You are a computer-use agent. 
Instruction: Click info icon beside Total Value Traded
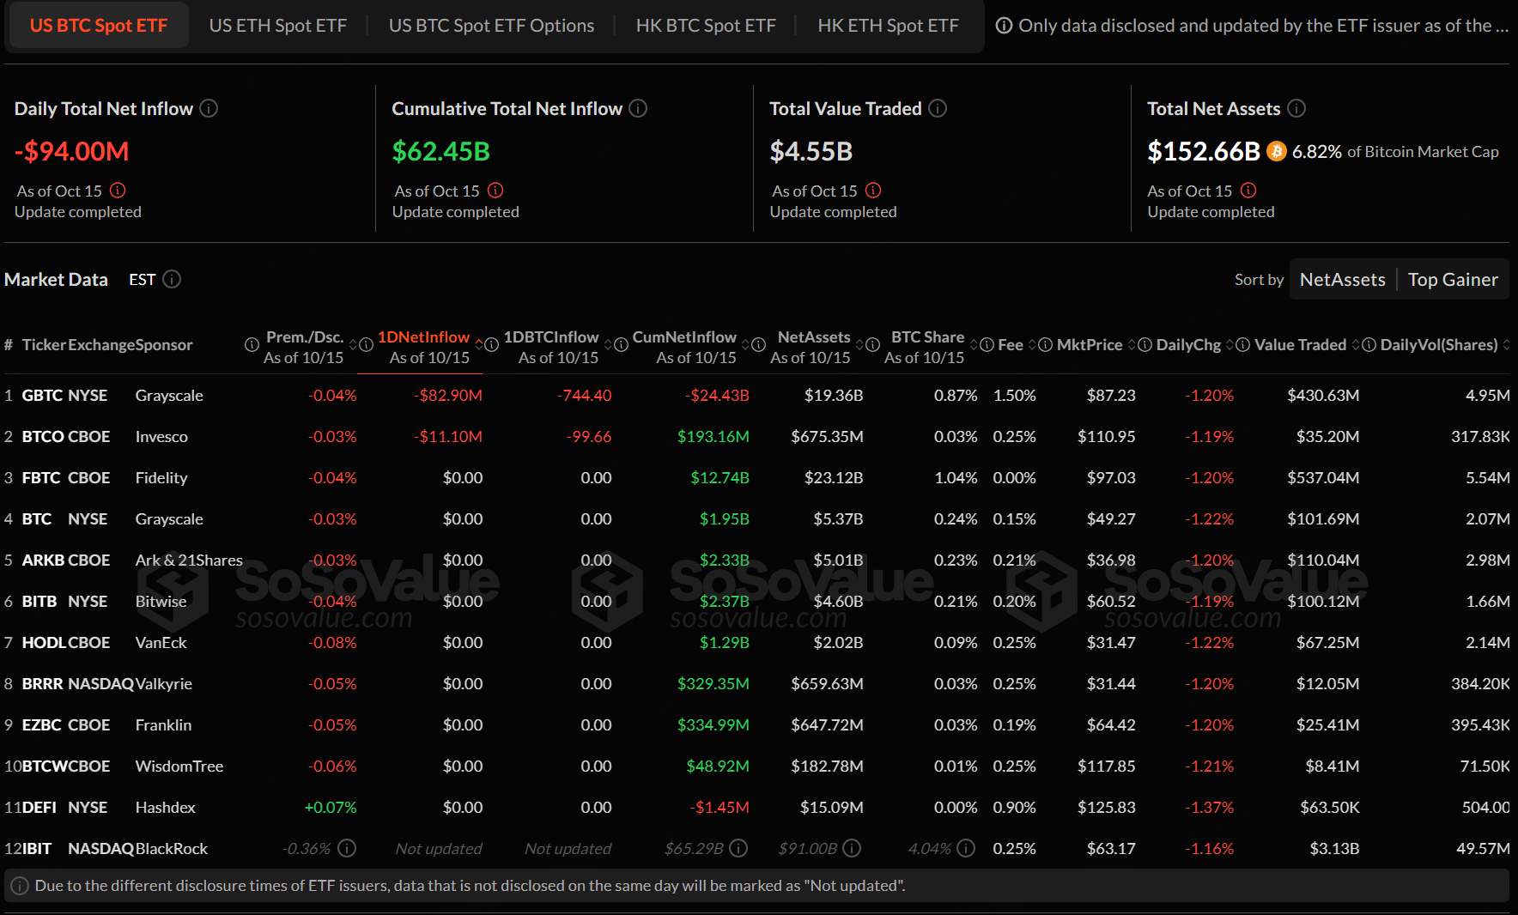click(x=938, y=108)
